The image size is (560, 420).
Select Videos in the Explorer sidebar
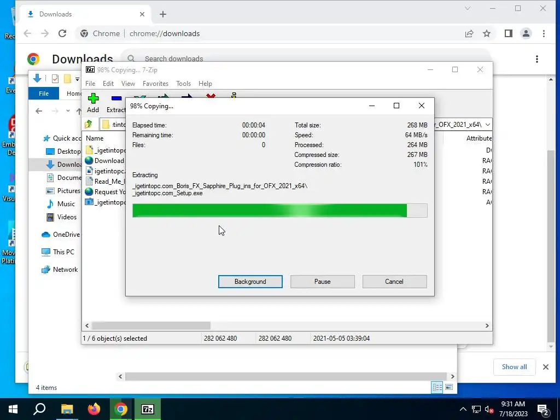(61, 217)
